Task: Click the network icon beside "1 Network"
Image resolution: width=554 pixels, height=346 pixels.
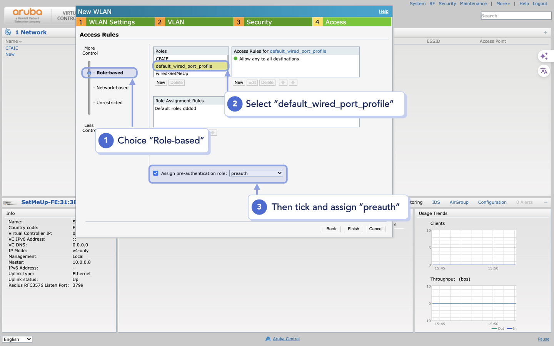Action: (x=7, y=32)
